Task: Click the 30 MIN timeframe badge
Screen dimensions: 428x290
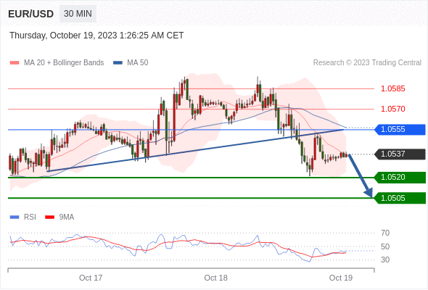Action: coord(78,13)
